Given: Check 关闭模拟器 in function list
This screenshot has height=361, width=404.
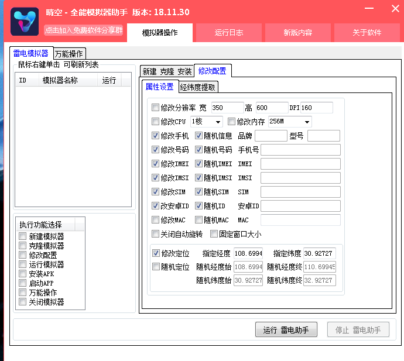Looking at the screenshot, I should [23, 301].
